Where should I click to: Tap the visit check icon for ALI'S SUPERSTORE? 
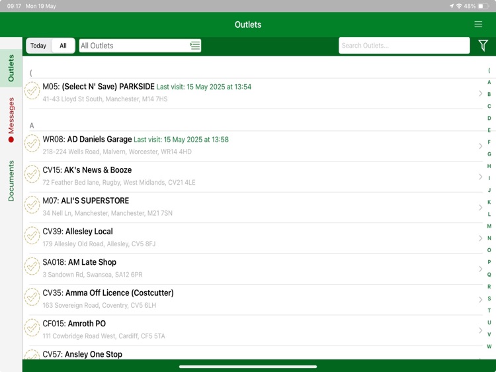[32, 205]
